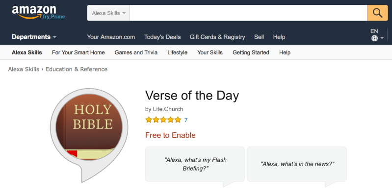
Task: Select the Lifestyle tab
Action: [x=177, y=52]
